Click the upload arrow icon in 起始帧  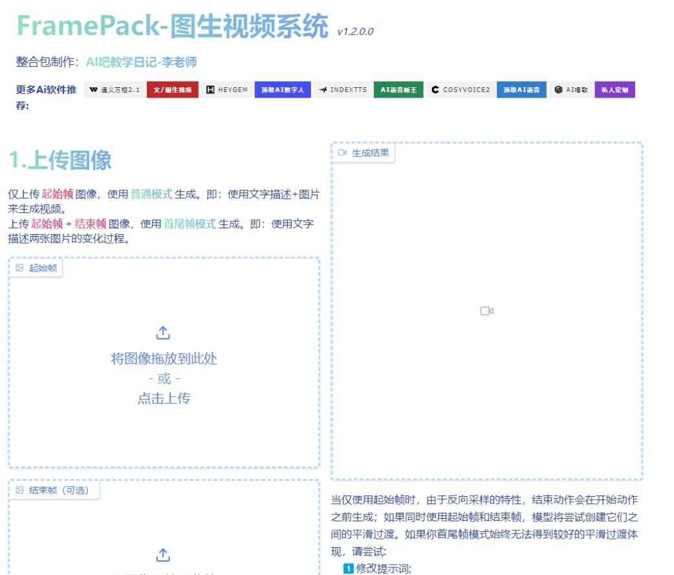[x=164, y=332]
